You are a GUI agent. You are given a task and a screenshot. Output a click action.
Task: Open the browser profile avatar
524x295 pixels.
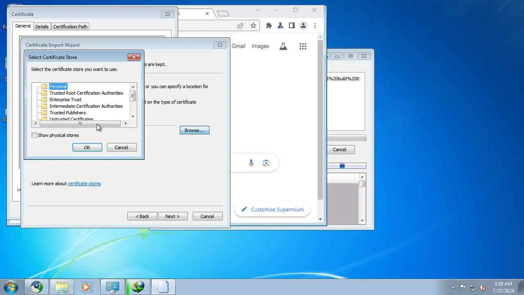[303, 25]
